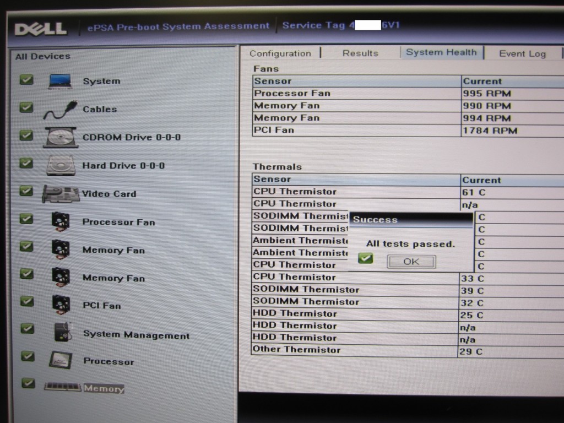
Task: Select the Hard Drive 0-0-0 icon
Action: click(x=61, y=165)
